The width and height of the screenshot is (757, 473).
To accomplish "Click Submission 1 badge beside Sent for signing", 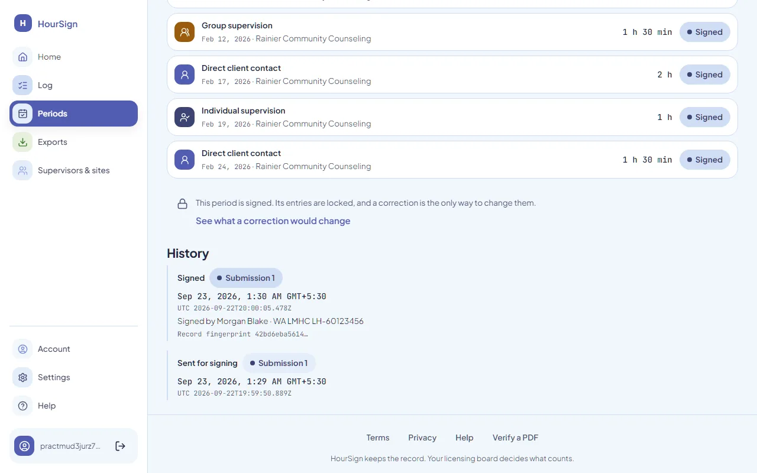I will point(279,363).
